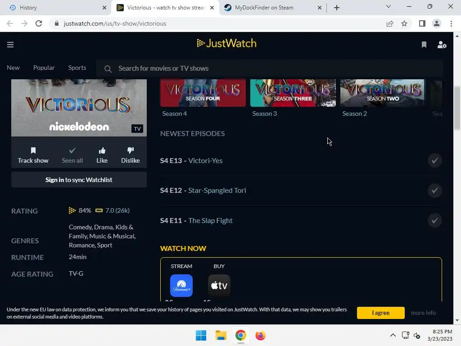Close the MyDockFinder on Steam tab
Image resolution: width=461 pixels, height=346 pixels.
pyautogui.click(x=320, y=8)
